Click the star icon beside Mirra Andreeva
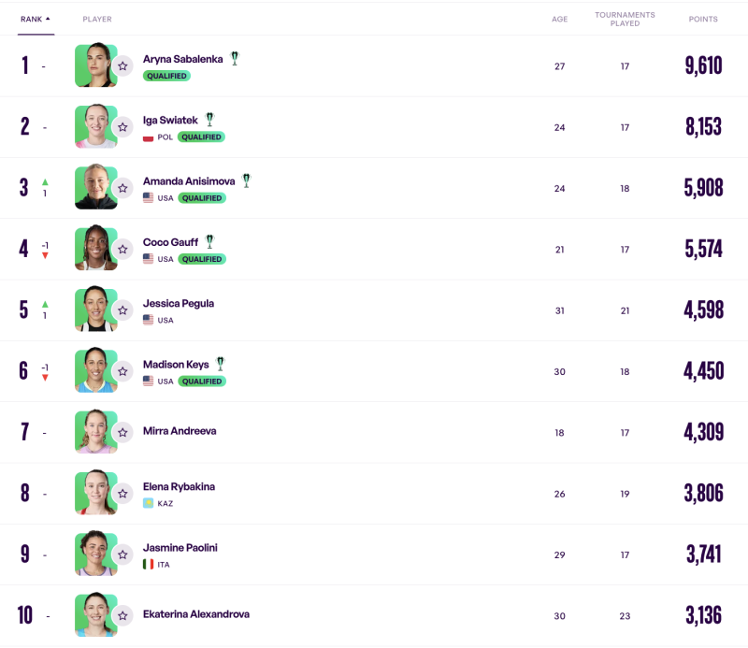 [x=122, y=432]
